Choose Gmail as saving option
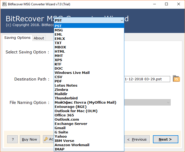Screen dimensions: 185x152 89,128
